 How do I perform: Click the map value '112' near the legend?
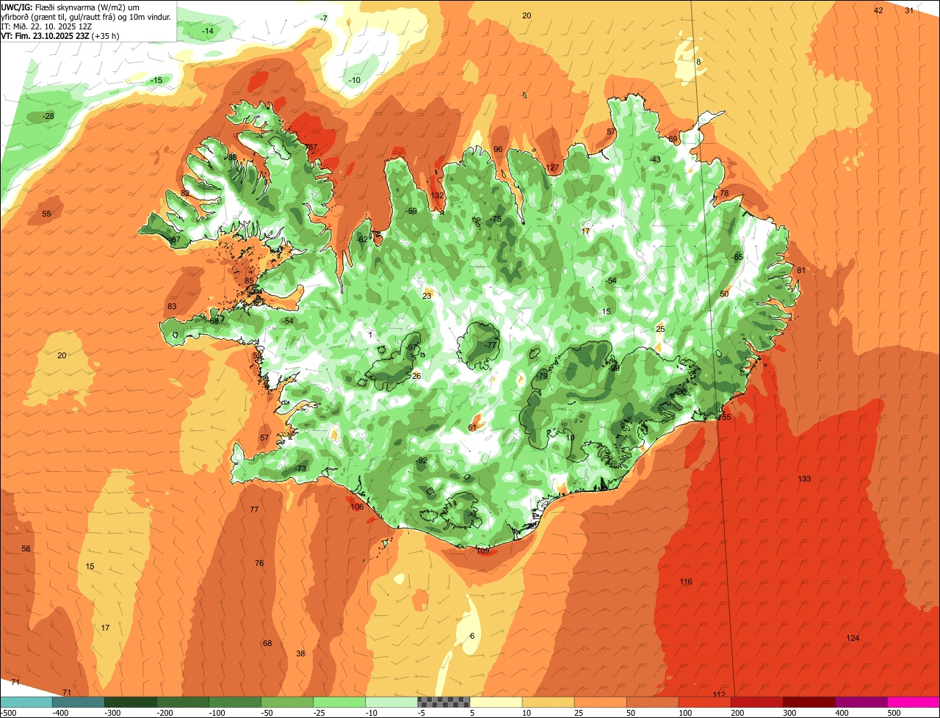point(719,695)
